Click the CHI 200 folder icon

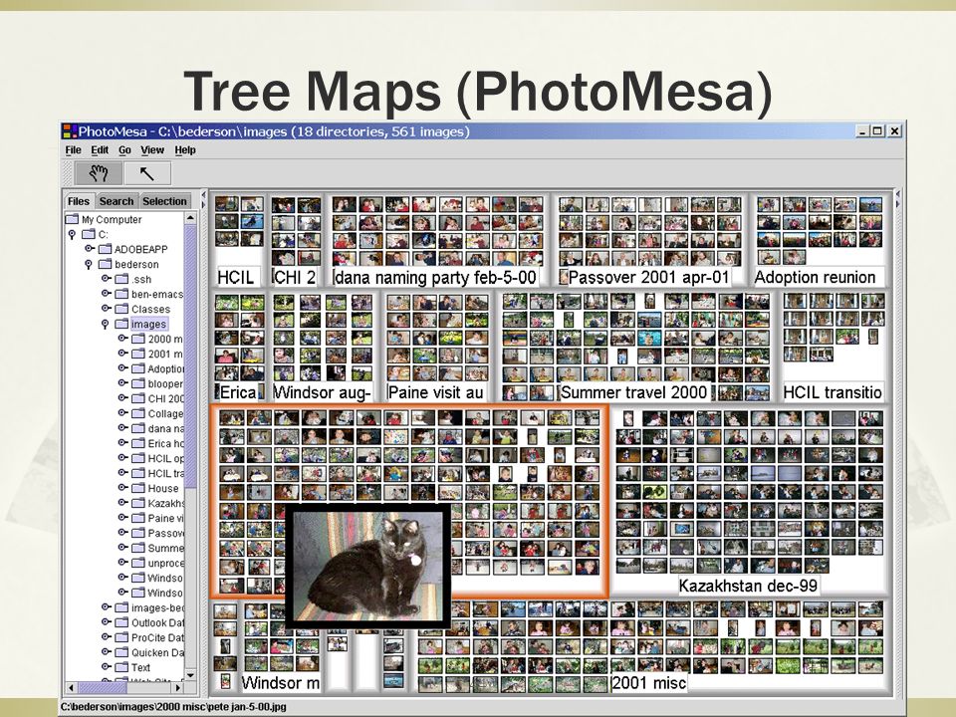click(138, 398)
